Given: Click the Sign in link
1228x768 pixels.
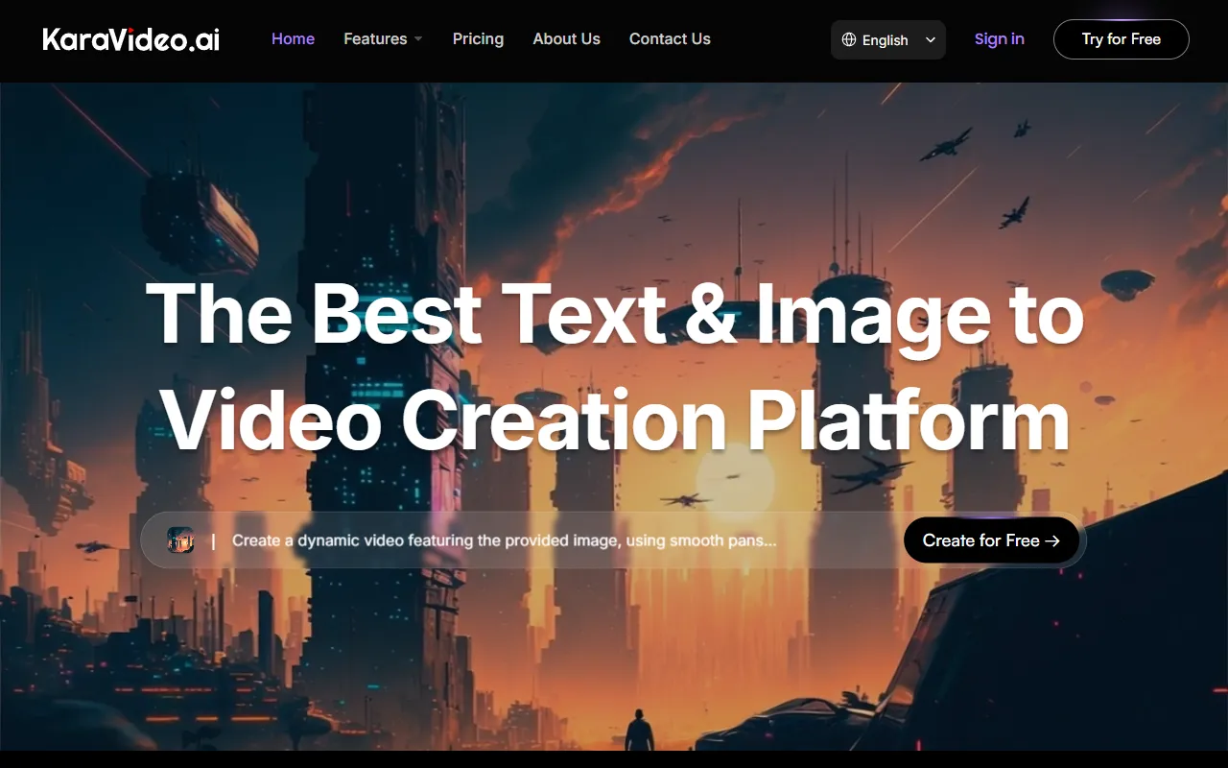Looking at the screenshot, I should (x=999, y=39).
